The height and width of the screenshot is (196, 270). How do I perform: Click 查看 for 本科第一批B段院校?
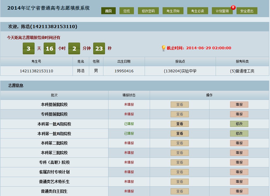click(179, 133)
